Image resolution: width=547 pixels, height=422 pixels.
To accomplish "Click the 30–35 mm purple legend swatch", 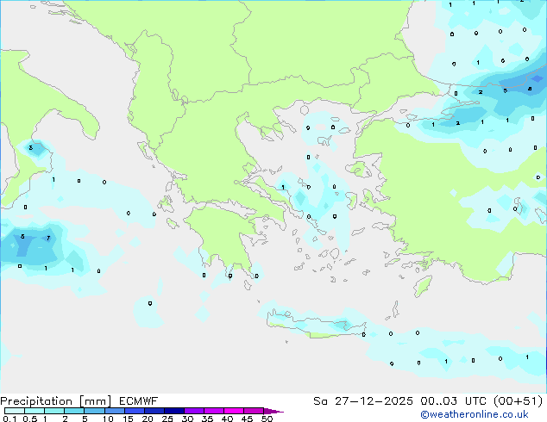I will click(x=193, y=411).
